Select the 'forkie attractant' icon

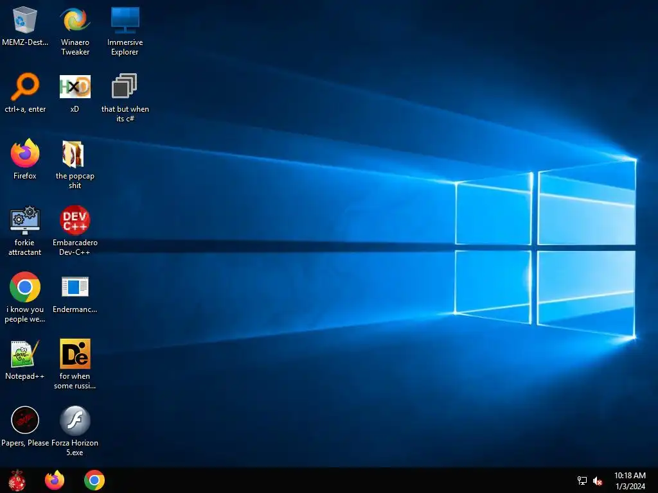click(25, 220)
